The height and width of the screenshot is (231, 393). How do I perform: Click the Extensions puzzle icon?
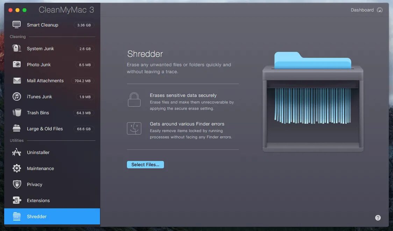point(17,200)
